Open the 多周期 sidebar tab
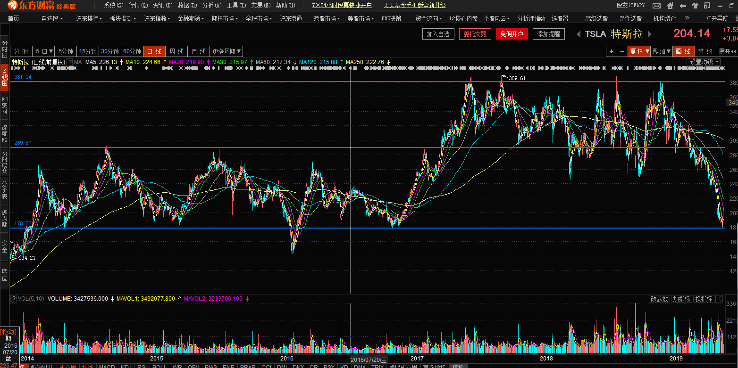 pyautogui.click(x=5, y=218)
